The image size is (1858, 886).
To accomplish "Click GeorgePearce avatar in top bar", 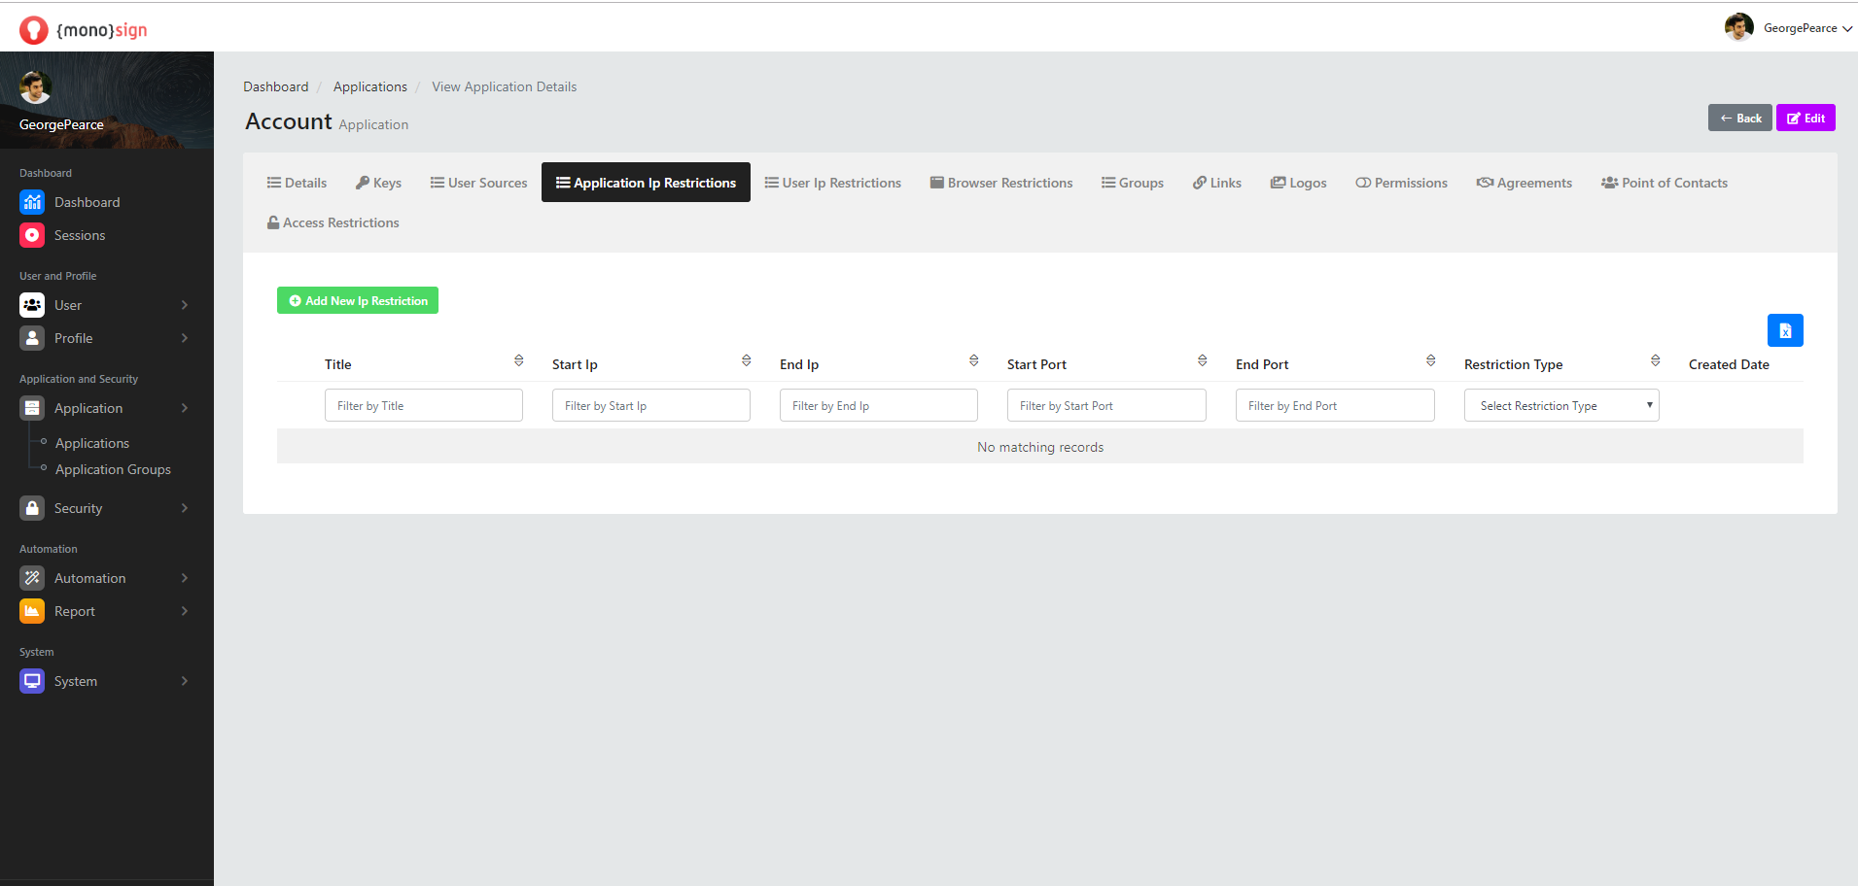I will [1739, 27].
